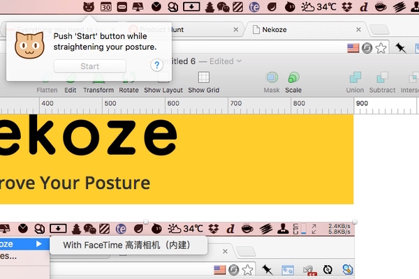Click the italic 'd' icon in top menu bar
This screenshot has height=279, width=419.
(x=364, y=7)
